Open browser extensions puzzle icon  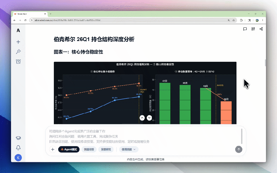coord(241,20)
